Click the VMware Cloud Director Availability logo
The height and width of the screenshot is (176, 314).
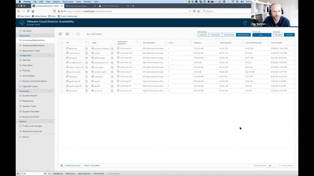[22, 23]
